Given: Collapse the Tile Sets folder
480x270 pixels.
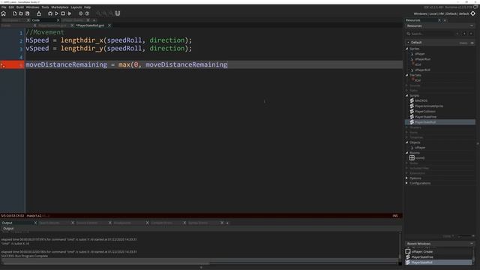Looking at the screenshot, I should [x=407, y=75].
